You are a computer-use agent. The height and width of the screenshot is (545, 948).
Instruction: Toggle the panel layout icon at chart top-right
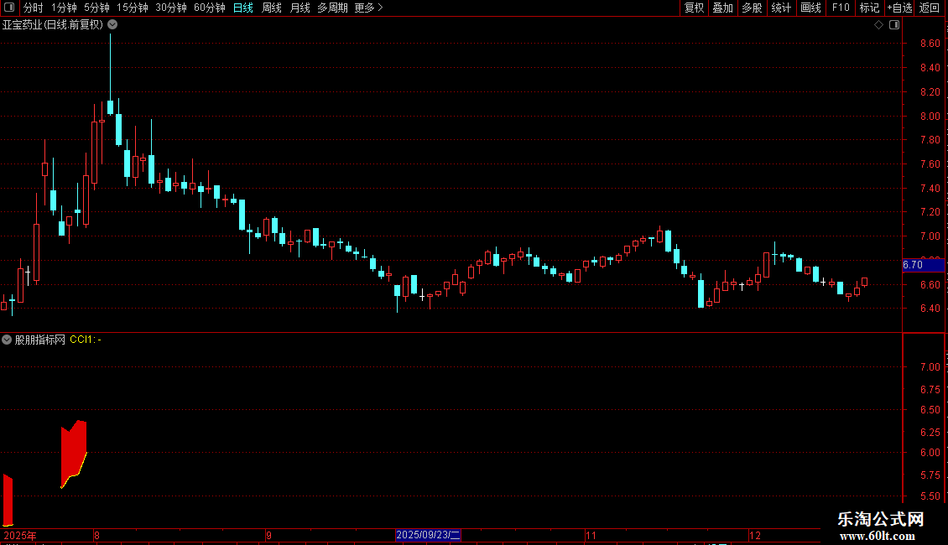pyautogui.click(x=894, y=25)
